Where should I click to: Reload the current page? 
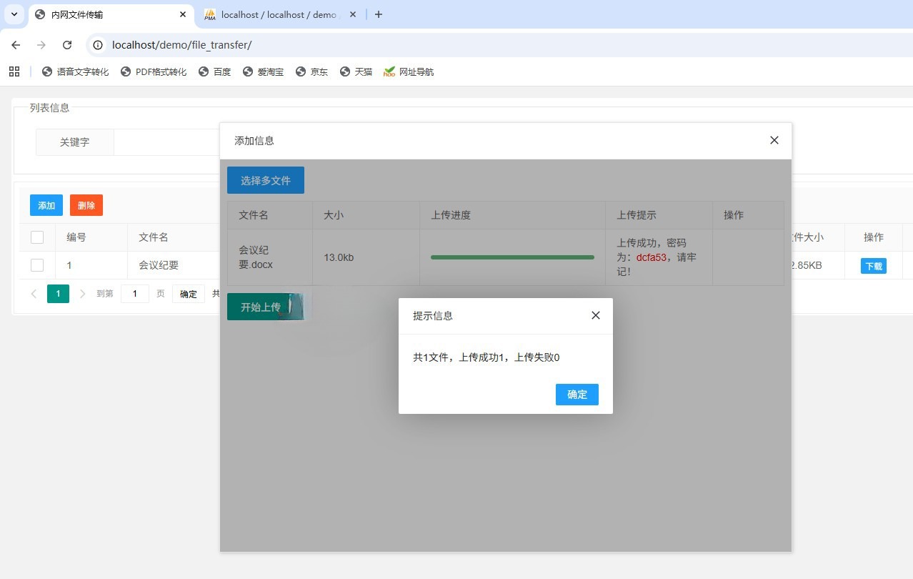pos(67,44)
